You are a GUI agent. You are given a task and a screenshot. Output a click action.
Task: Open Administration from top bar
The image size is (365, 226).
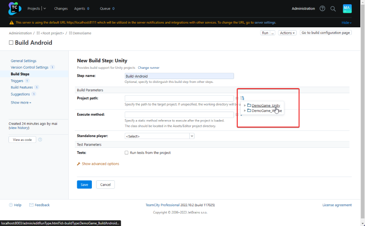click(303, 8)
